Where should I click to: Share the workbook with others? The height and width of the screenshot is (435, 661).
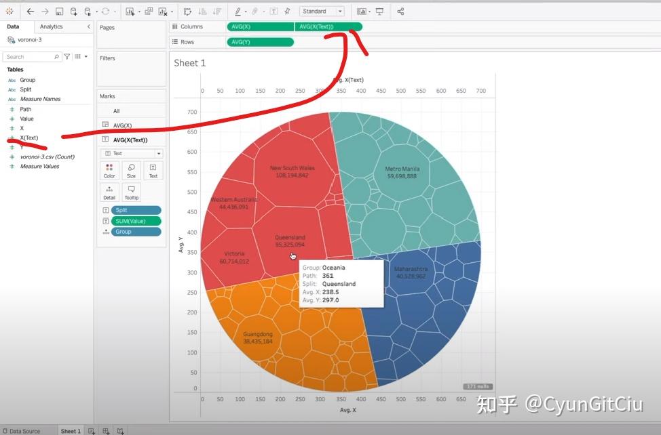(x=400, y=12)
